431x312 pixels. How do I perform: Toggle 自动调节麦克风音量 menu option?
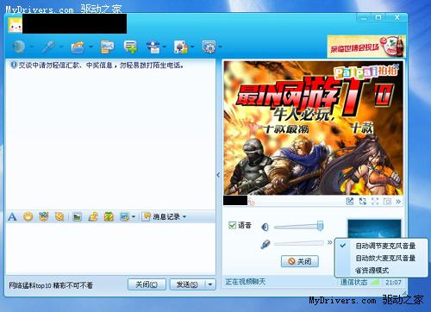(x=382, y=246)
